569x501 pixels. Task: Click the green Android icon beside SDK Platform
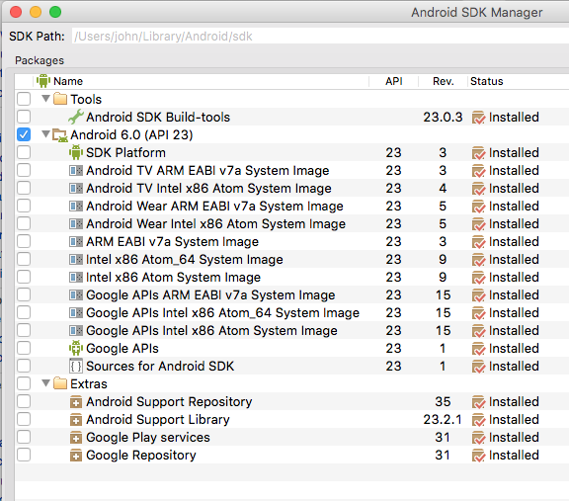click(x=76, y=152)
